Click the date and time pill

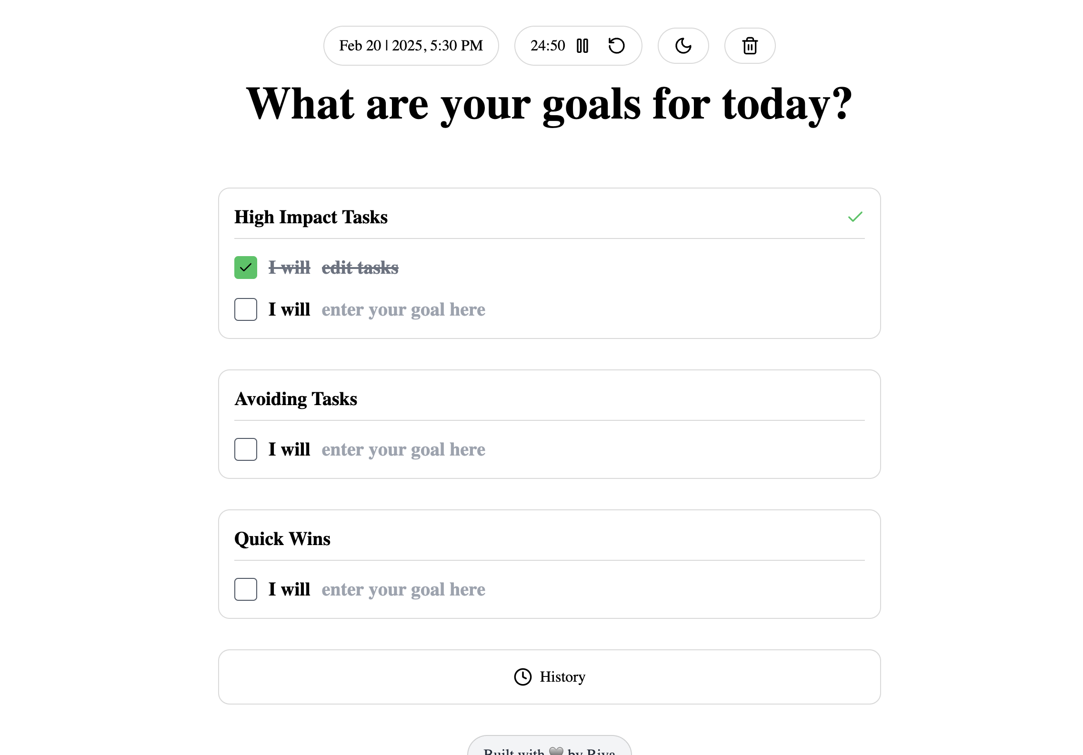(411, 46)
